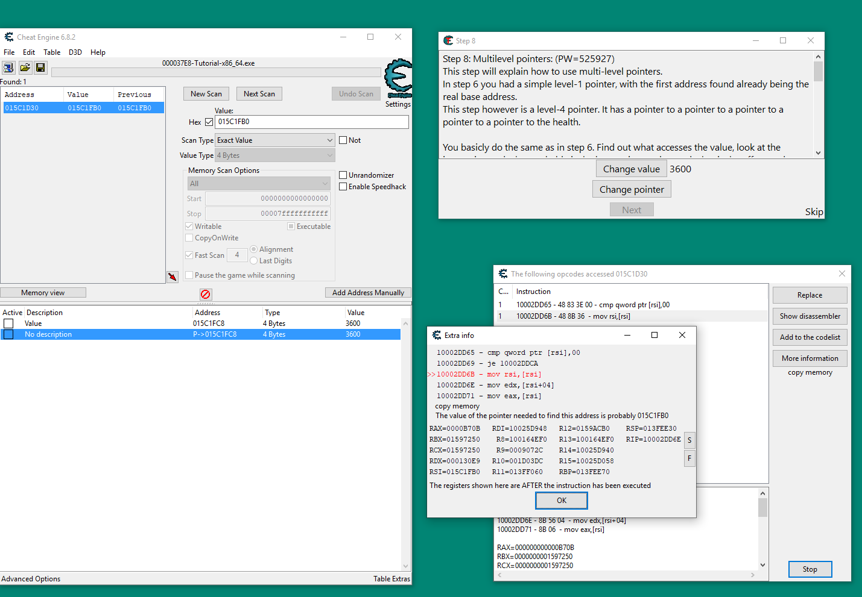Click the Change pointer button
Viewport: 862px width, 597px height.
(632, 189)
